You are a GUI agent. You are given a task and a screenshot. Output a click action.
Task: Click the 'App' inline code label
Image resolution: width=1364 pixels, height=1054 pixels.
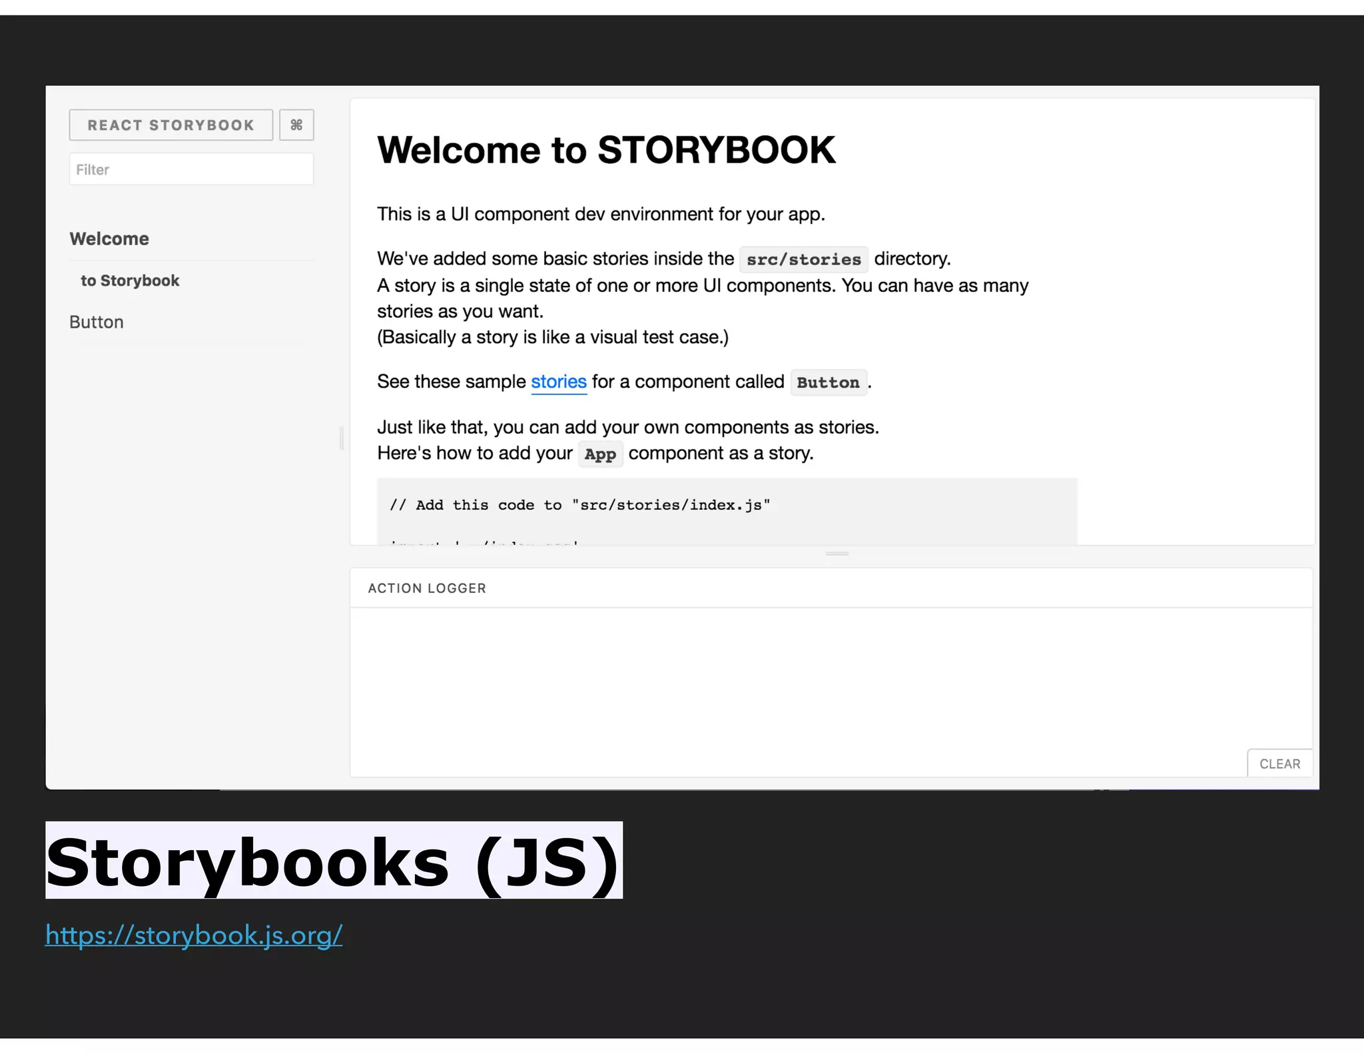600,454
